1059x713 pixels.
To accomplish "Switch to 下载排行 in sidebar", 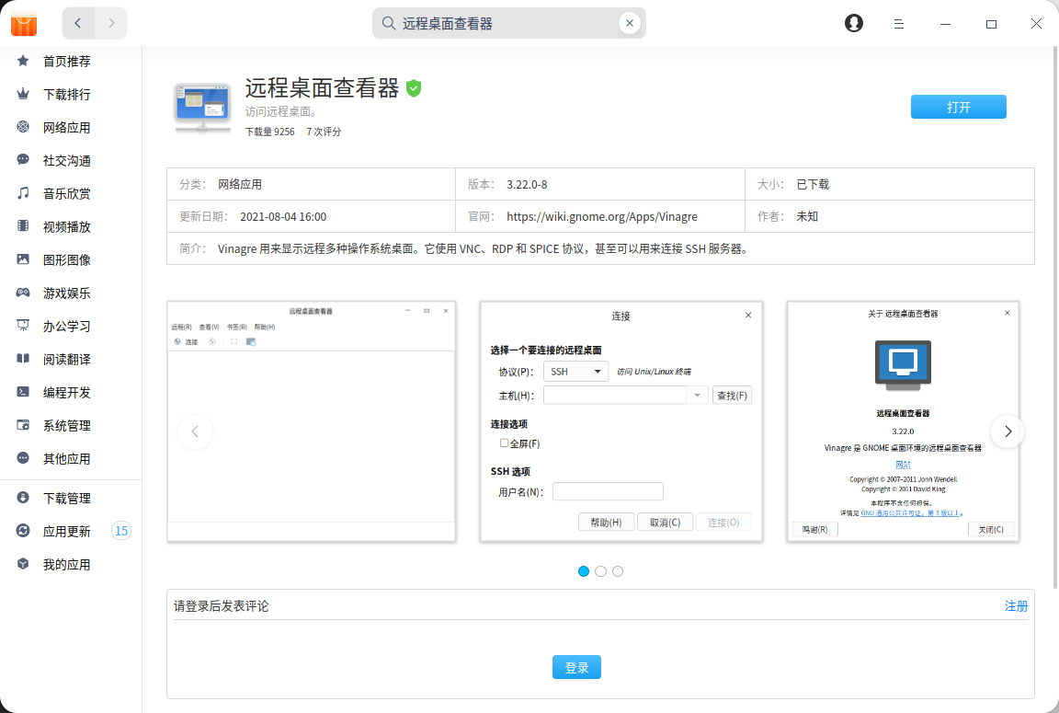I will coord(67,95).
